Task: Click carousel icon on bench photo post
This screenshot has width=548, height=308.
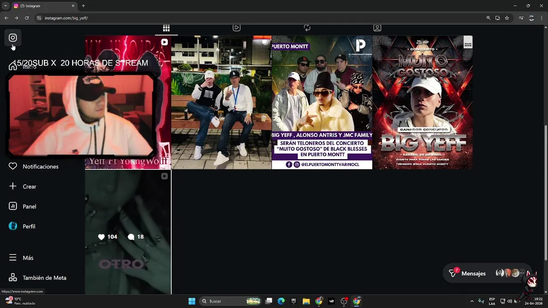Action: click(x=265, y=42)
